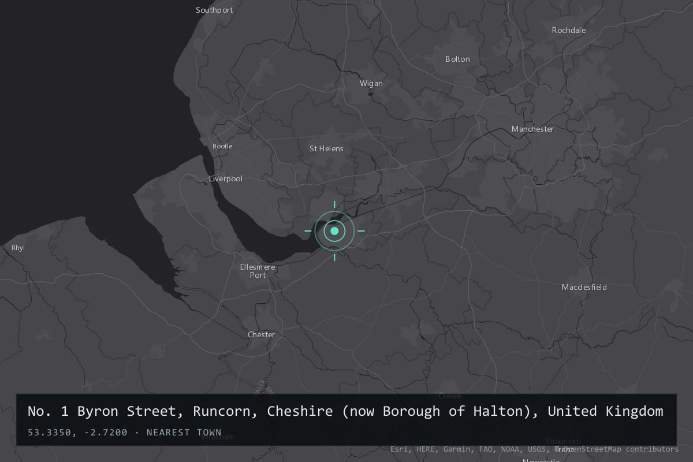This screenshot has height=462, width=693.
Task: Click the Byron Street address caption
Action: tap(345, 412)
